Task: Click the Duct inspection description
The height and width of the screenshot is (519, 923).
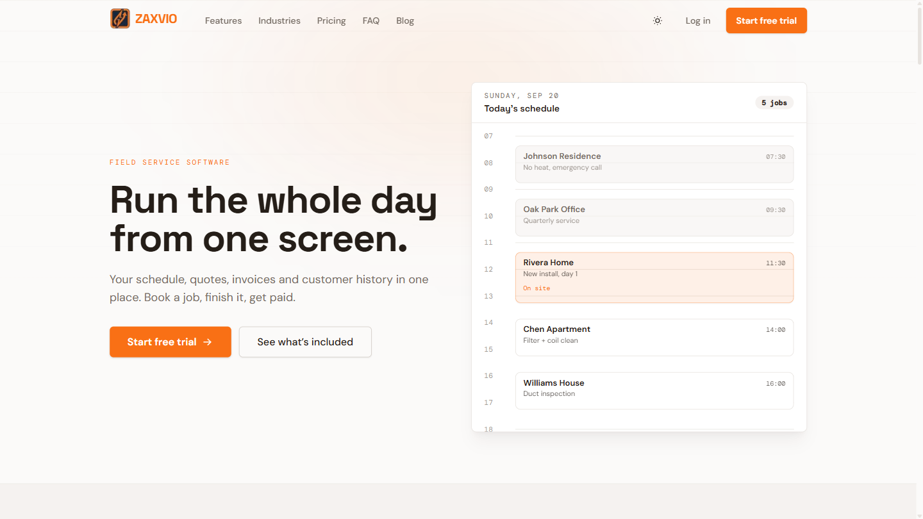Action: coord(549,394)
